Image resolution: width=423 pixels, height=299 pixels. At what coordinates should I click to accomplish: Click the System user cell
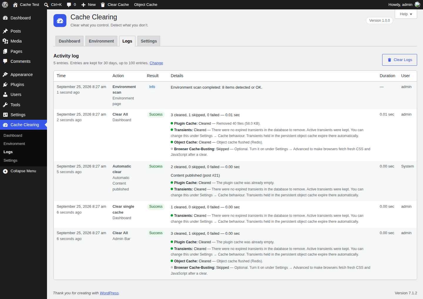click(407, 166)
